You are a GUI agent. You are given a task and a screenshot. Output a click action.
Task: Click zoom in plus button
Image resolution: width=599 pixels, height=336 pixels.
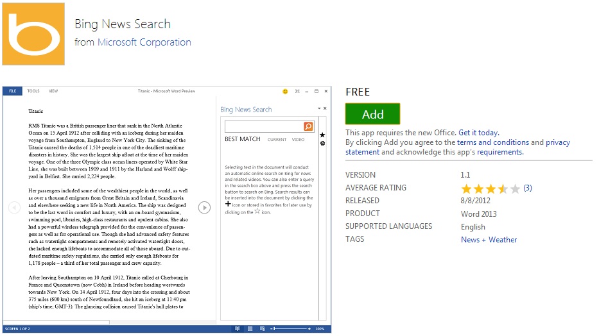[x=309, y=329]
